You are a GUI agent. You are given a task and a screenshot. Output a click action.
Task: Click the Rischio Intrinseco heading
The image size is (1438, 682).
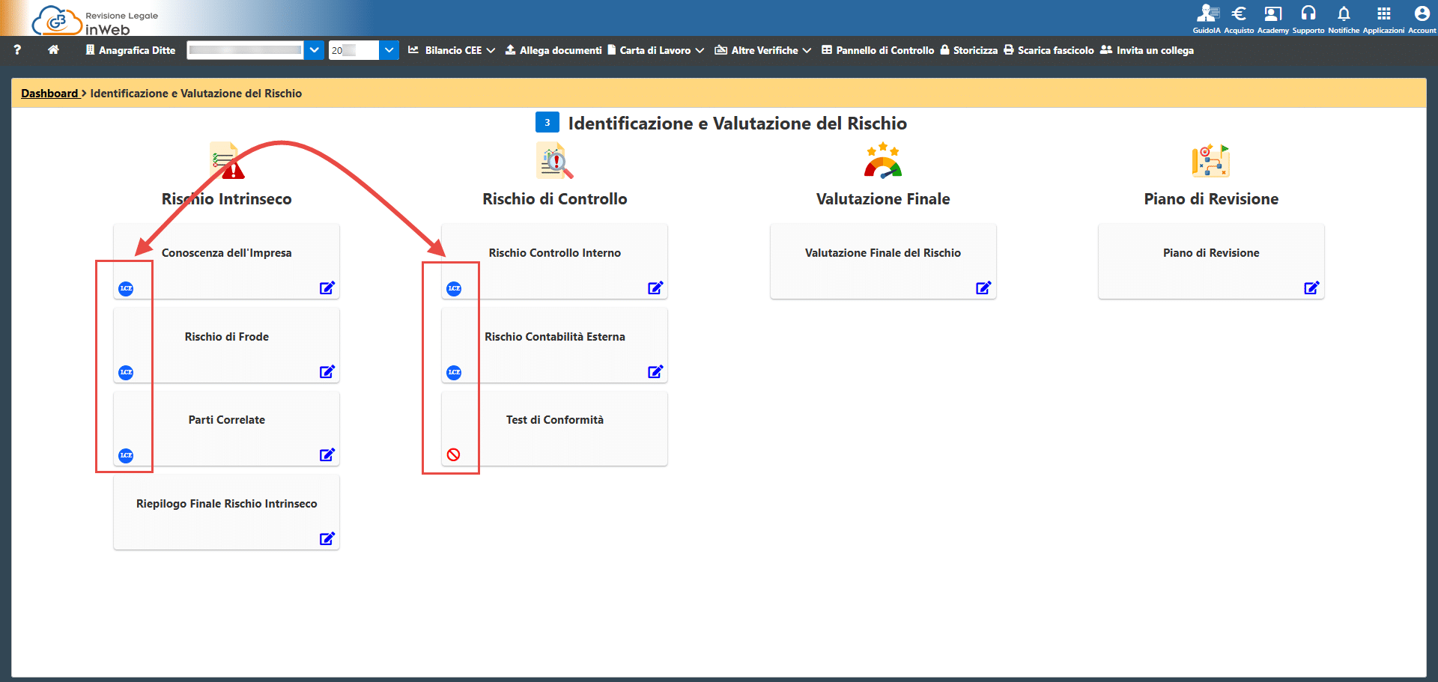[x=226, y=199]
